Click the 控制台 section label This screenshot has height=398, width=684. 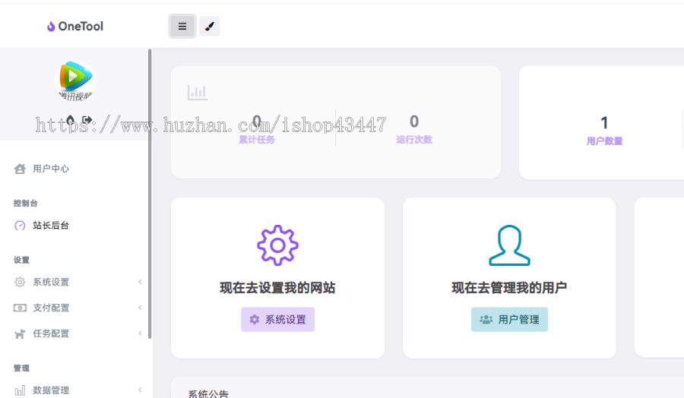[25, 203]
